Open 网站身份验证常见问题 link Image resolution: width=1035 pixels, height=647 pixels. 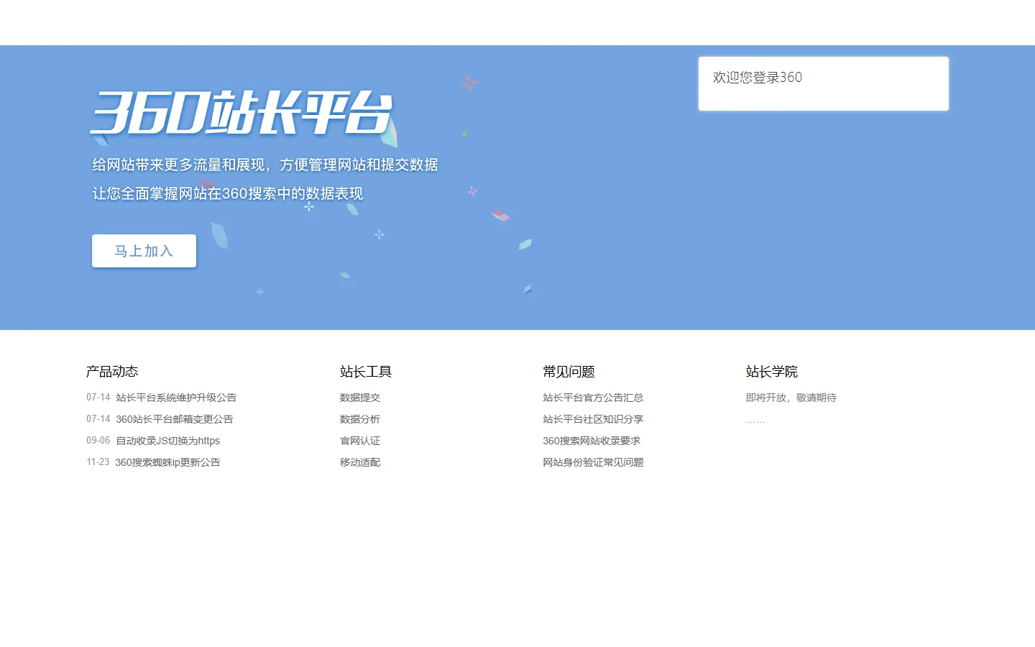tap(593, 462)
